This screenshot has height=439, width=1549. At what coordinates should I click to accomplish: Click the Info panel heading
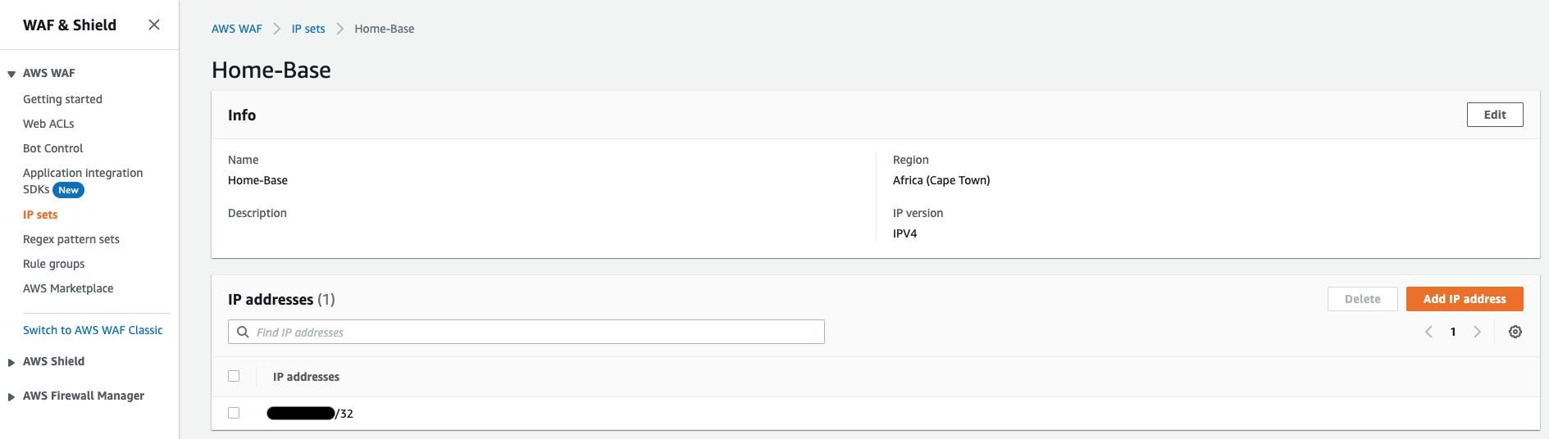(242, 115)
